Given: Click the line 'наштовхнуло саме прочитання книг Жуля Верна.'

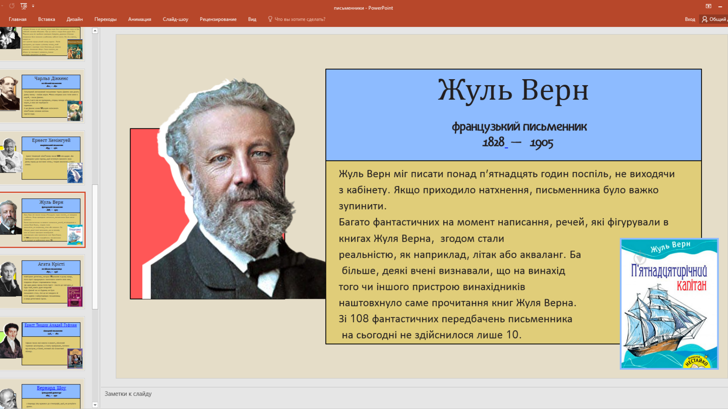Looking at the screenshot, I should point(458,303).
